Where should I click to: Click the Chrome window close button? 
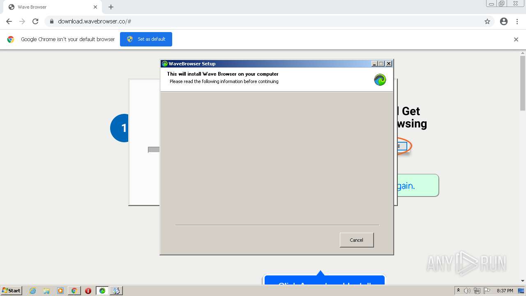[x=515, y=3]
